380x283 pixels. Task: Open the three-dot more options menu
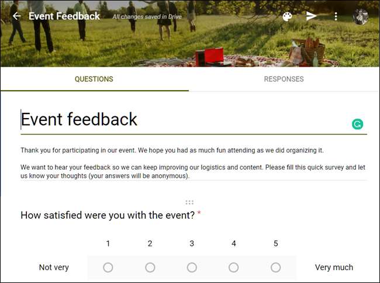tap(336, 16)
